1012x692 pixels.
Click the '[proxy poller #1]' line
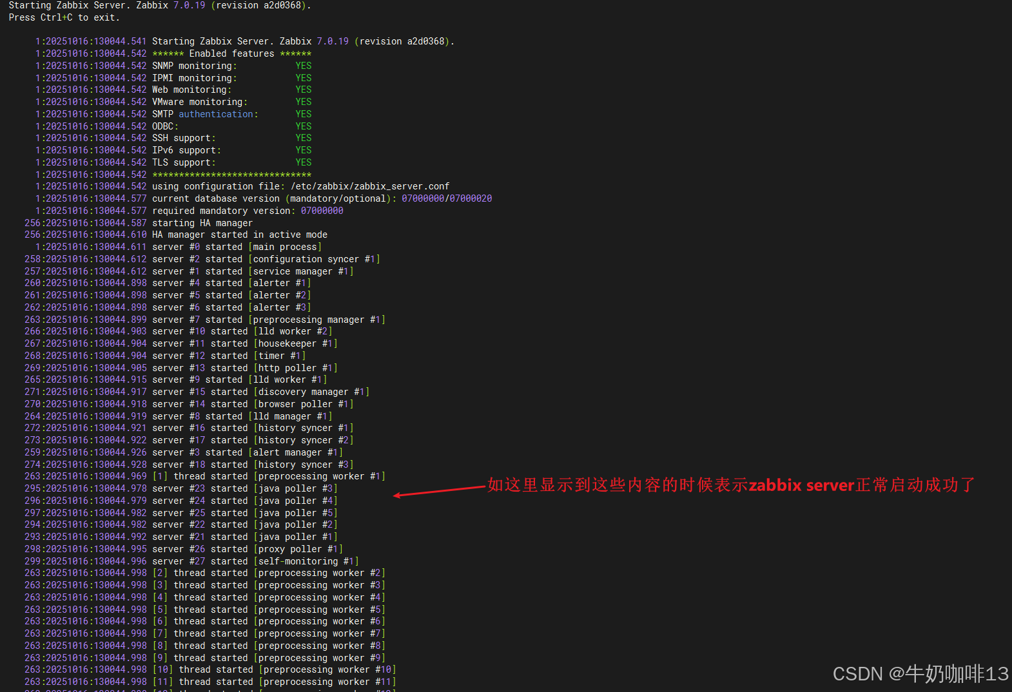pos(184,549)
